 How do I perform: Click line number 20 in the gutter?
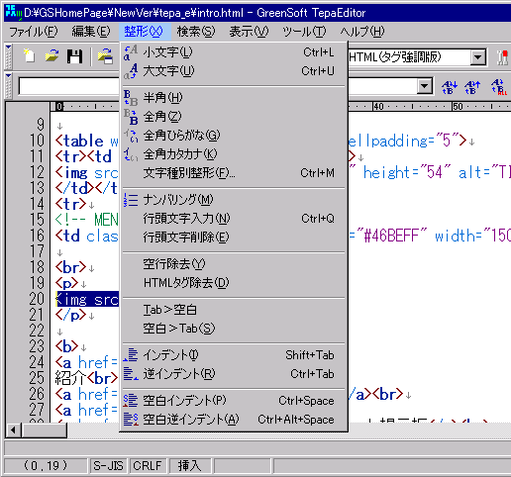click(x=37, y=299)
